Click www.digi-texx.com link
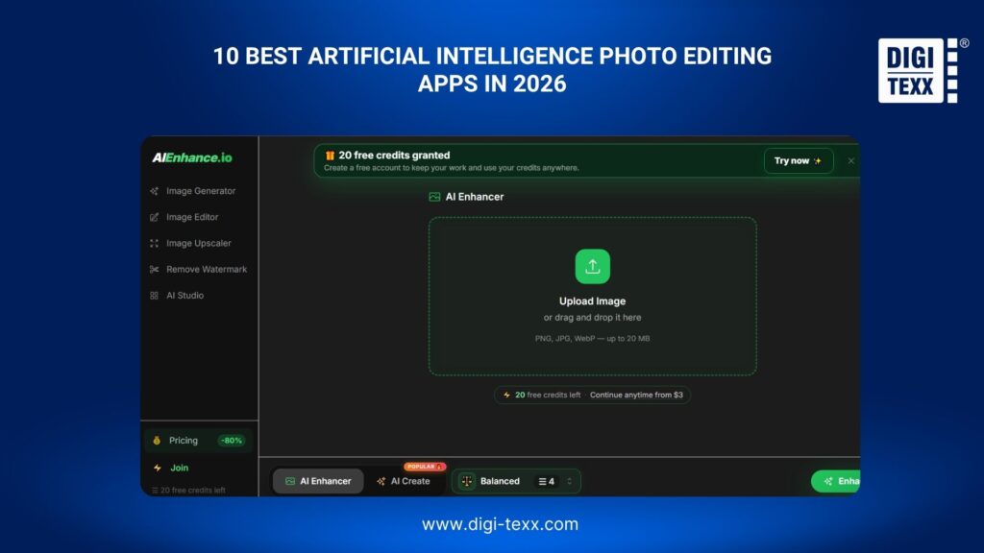The width and height of the screenshot is (984, 553). (500, 524)
